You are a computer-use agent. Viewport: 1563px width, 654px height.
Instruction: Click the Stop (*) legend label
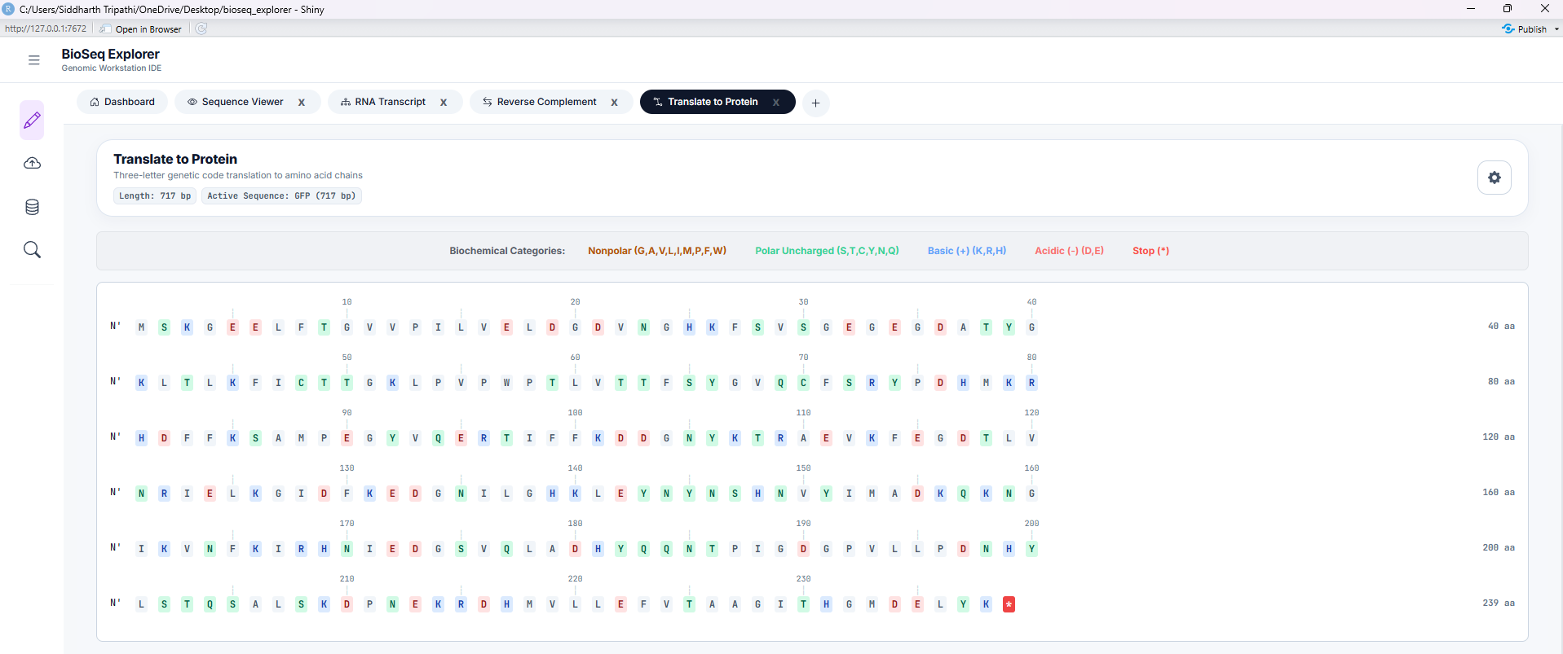coord(1150,251)
